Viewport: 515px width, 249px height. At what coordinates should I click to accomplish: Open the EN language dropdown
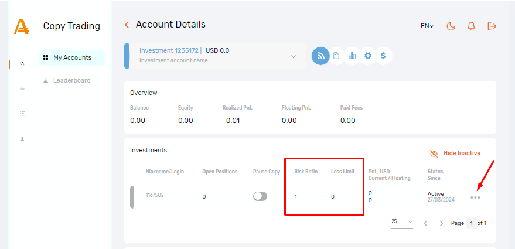click(427, 26)
